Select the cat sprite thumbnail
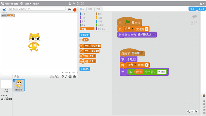 coord(19,85)
